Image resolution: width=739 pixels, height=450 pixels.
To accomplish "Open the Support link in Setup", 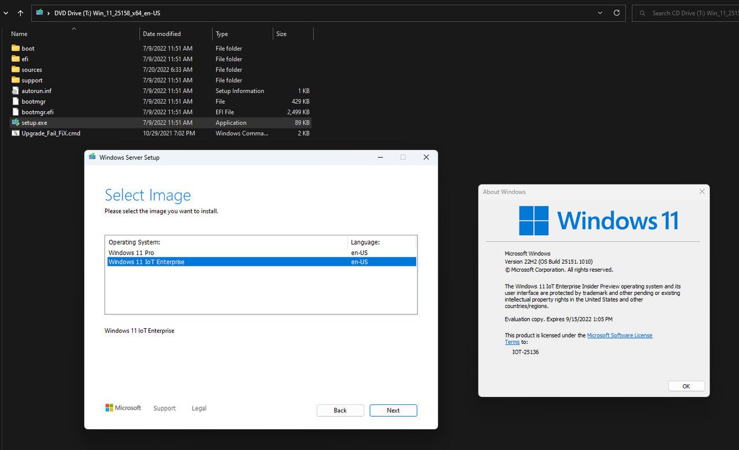I will pos(165,408).
